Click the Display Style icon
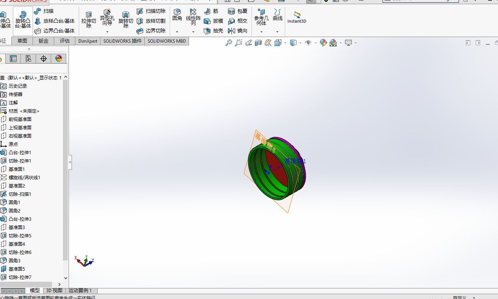 [293, 43]
